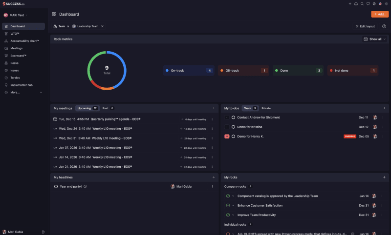Image resolution: width=391 pixels, height=235 pixels.
Task: Open the Show all dropdown in Rock metrics
Action: tap(375, 39)
